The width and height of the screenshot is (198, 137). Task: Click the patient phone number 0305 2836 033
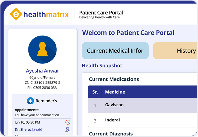[x=42, y=88]
